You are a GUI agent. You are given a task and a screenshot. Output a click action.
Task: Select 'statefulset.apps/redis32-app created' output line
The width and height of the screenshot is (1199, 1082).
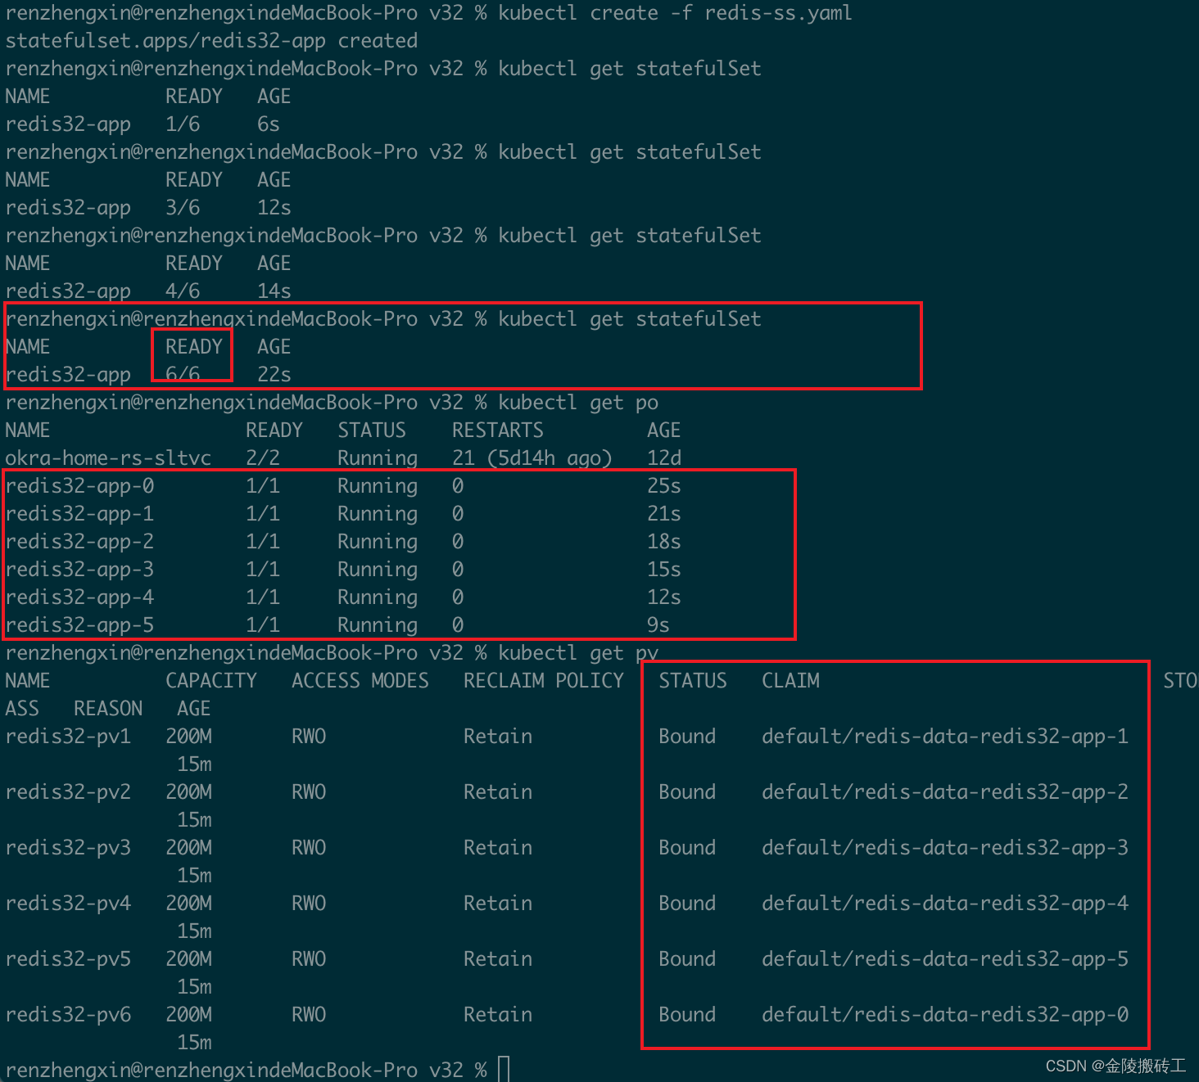211,41
